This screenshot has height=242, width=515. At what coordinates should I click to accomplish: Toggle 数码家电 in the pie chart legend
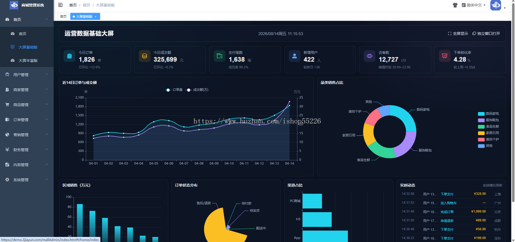tap(488, 114)
